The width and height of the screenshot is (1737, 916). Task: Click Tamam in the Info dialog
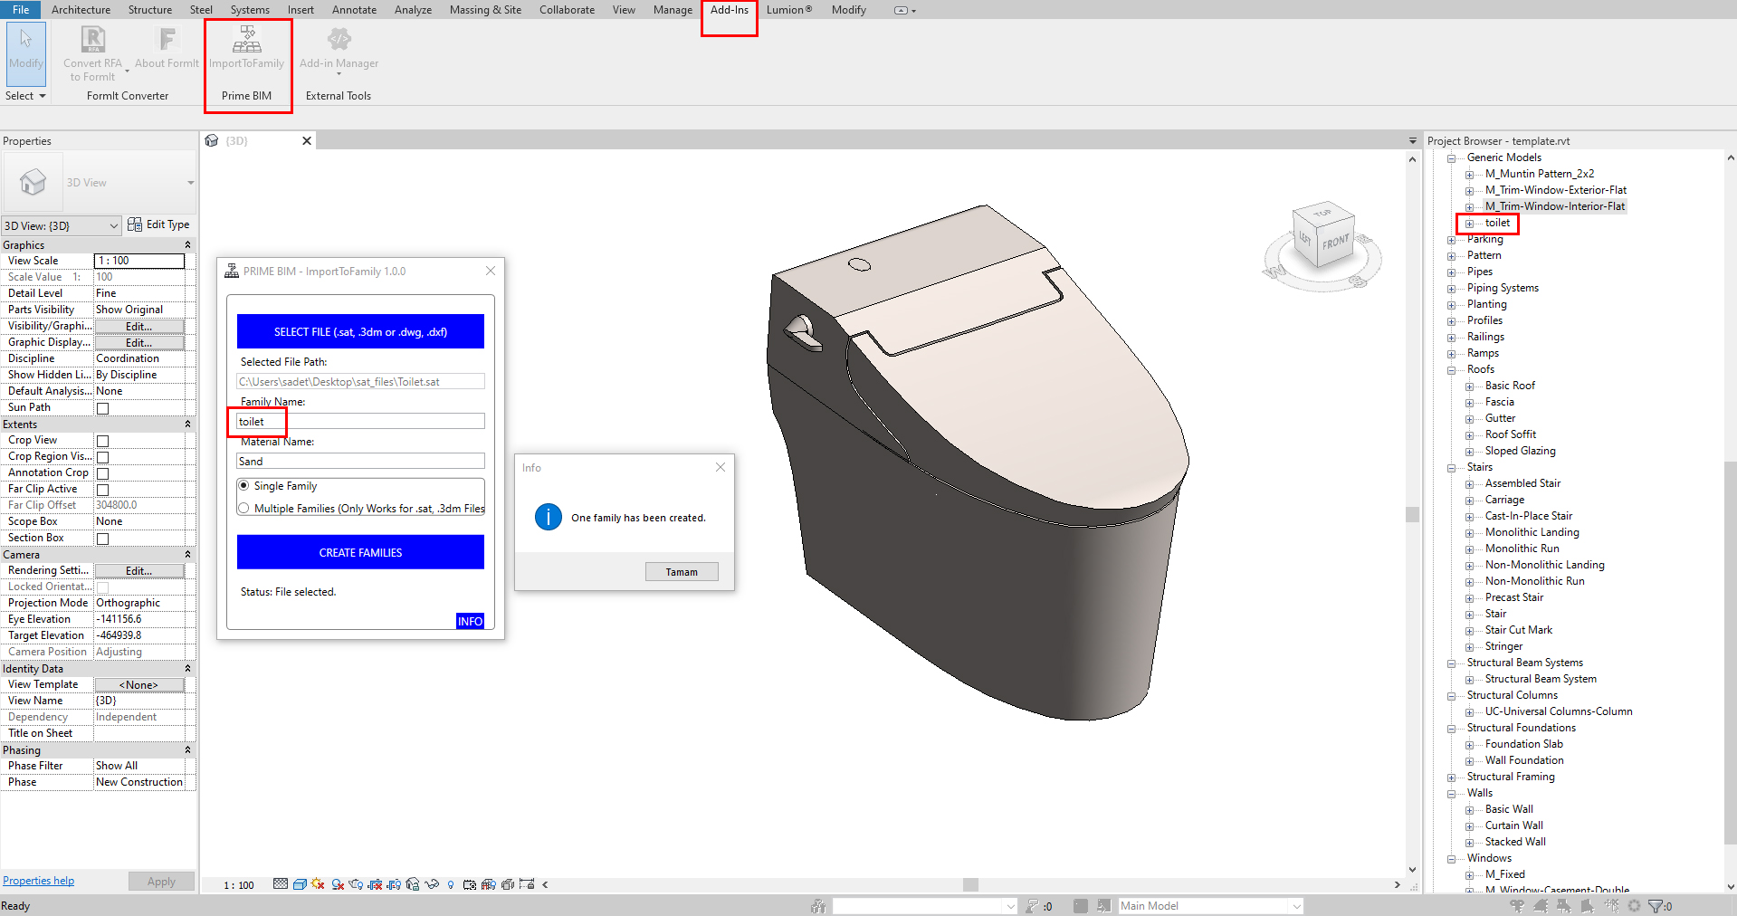tap(682, 572)
